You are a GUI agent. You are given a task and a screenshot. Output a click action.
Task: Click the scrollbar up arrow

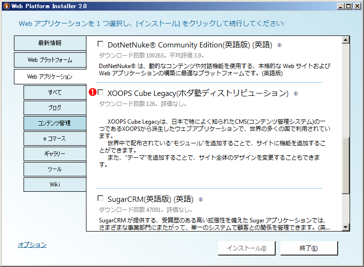click(x=346, y=40)
